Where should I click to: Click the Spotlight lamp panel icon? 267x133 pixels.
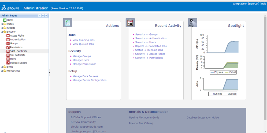click(x=192, y=22)
